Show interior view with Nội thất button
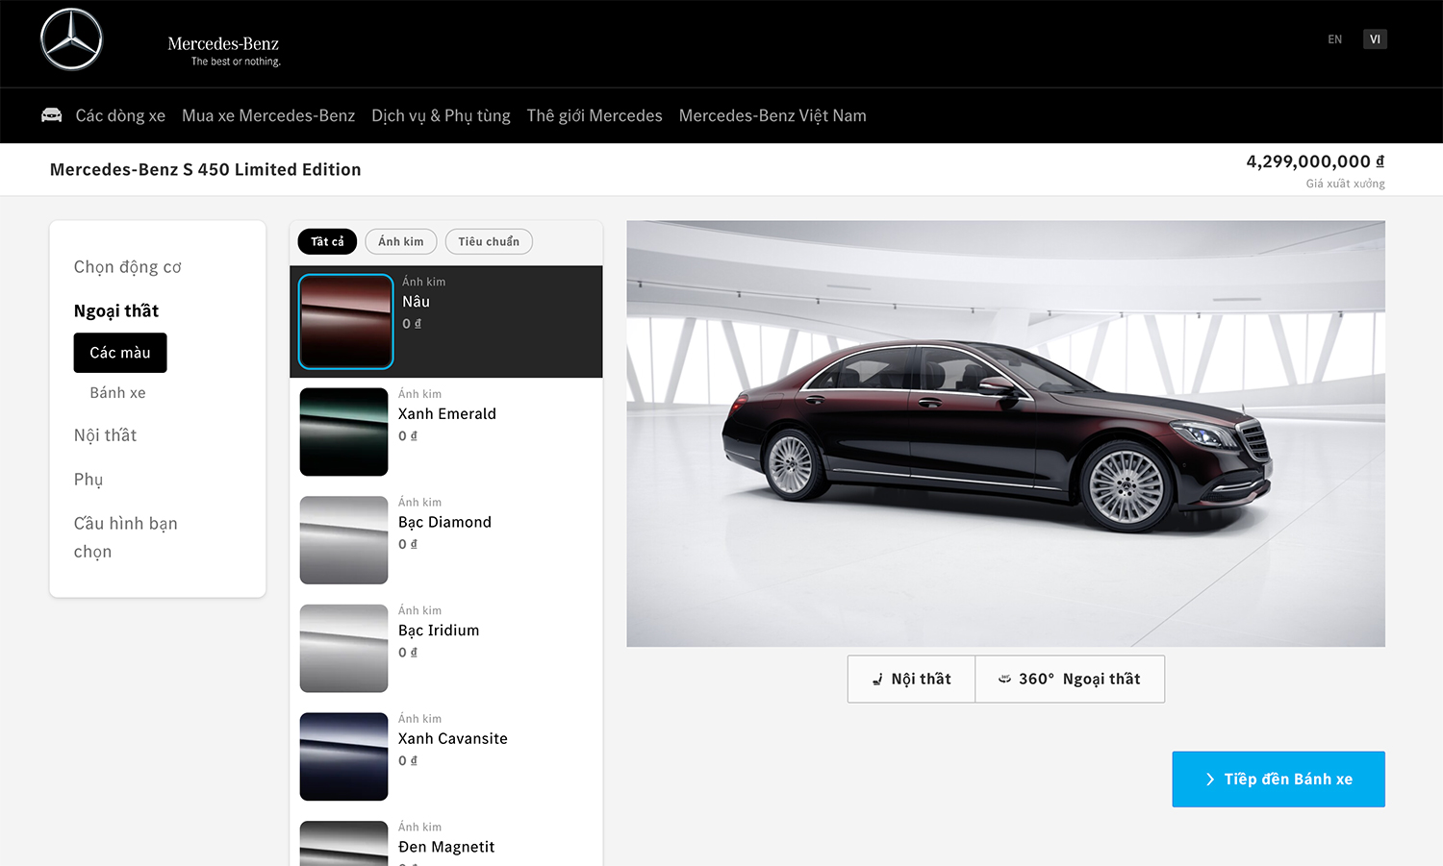Viewport: 1443px width, 866px height. [x=911, y=680]
